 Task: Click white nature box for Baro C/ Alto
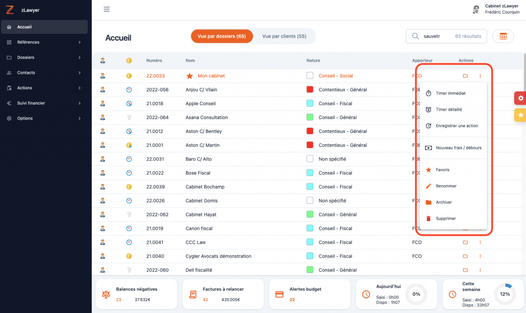(310, 159)
